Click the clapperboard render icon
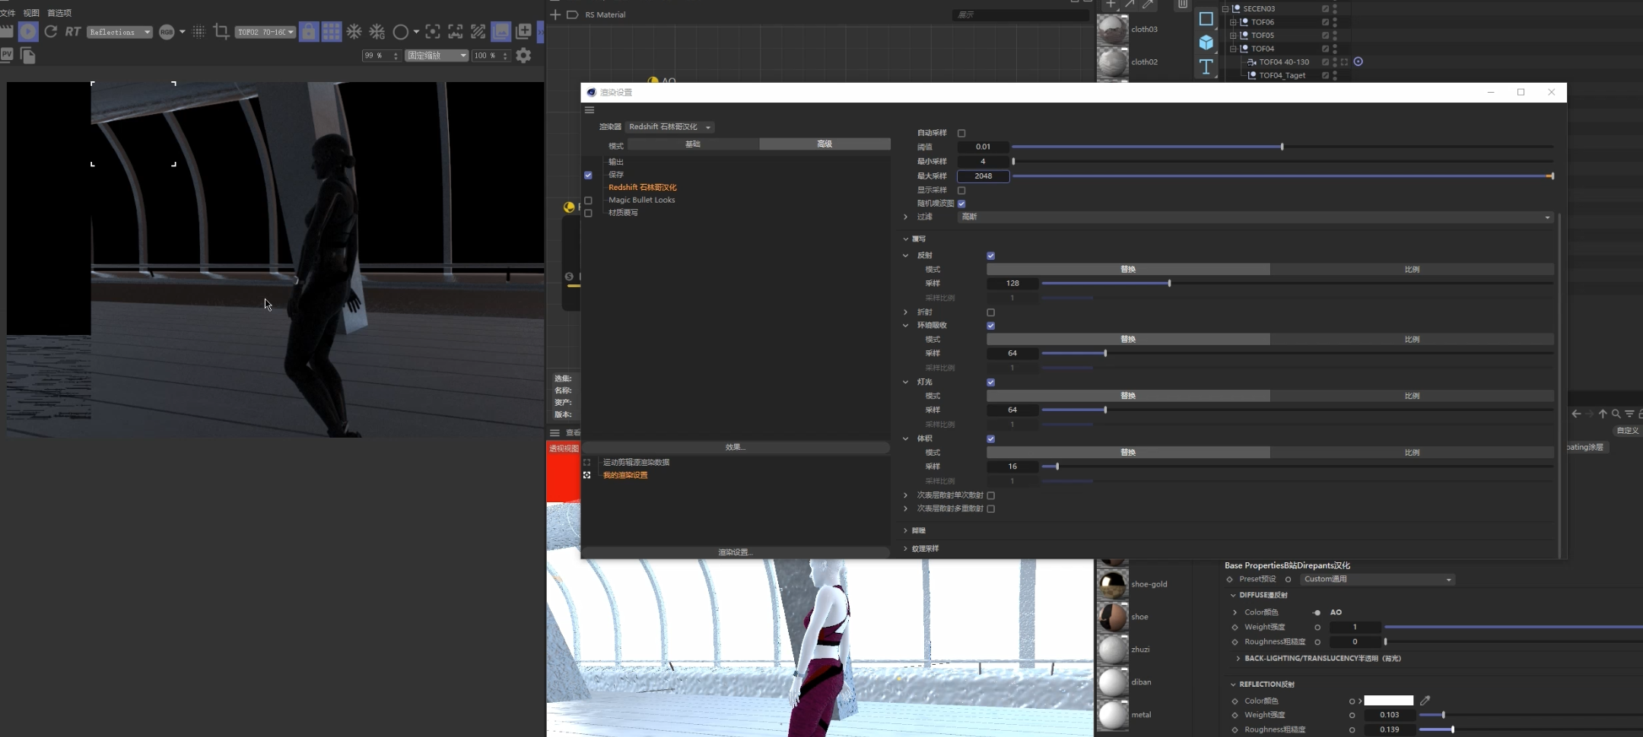The height and width of the screenshot is (737, 1643). pyautogui.click(x=6, y=31)
